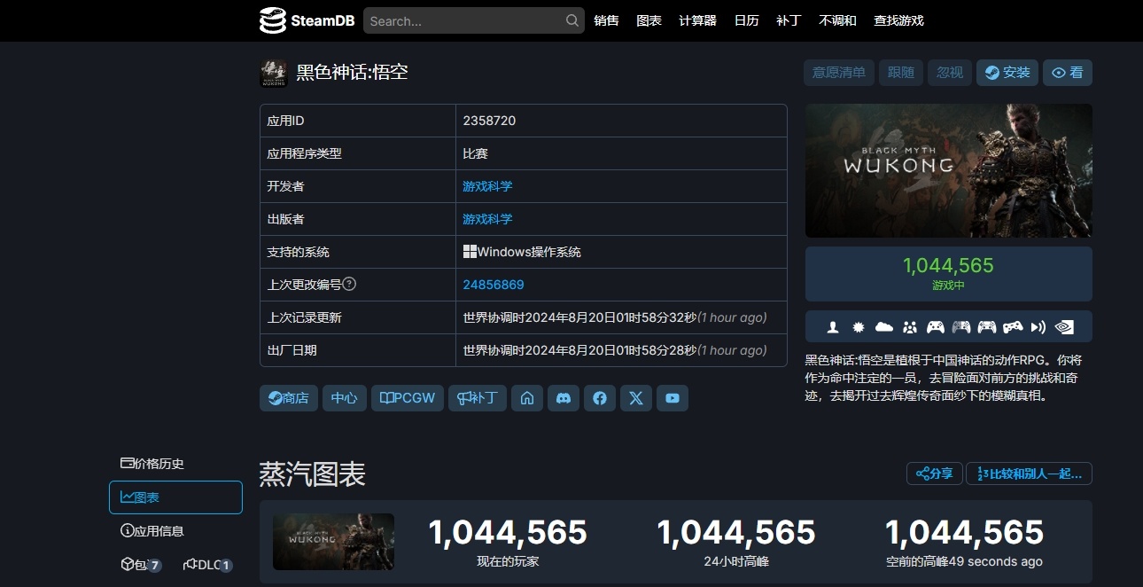Open change number link 24856869

[x=494, y=285]
